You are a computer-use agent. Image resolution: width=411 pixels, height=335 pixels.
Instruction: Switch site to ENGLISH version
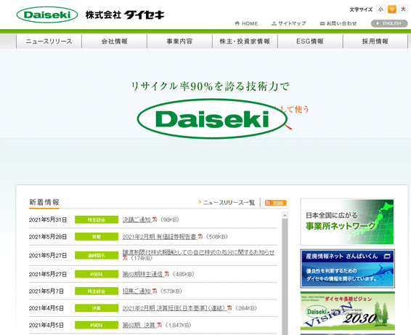click(x=389, y=23)
